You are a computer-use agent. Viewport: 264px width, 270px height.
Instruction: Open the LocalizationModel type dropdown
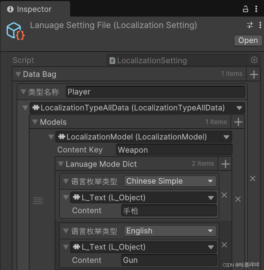(144, 137)
